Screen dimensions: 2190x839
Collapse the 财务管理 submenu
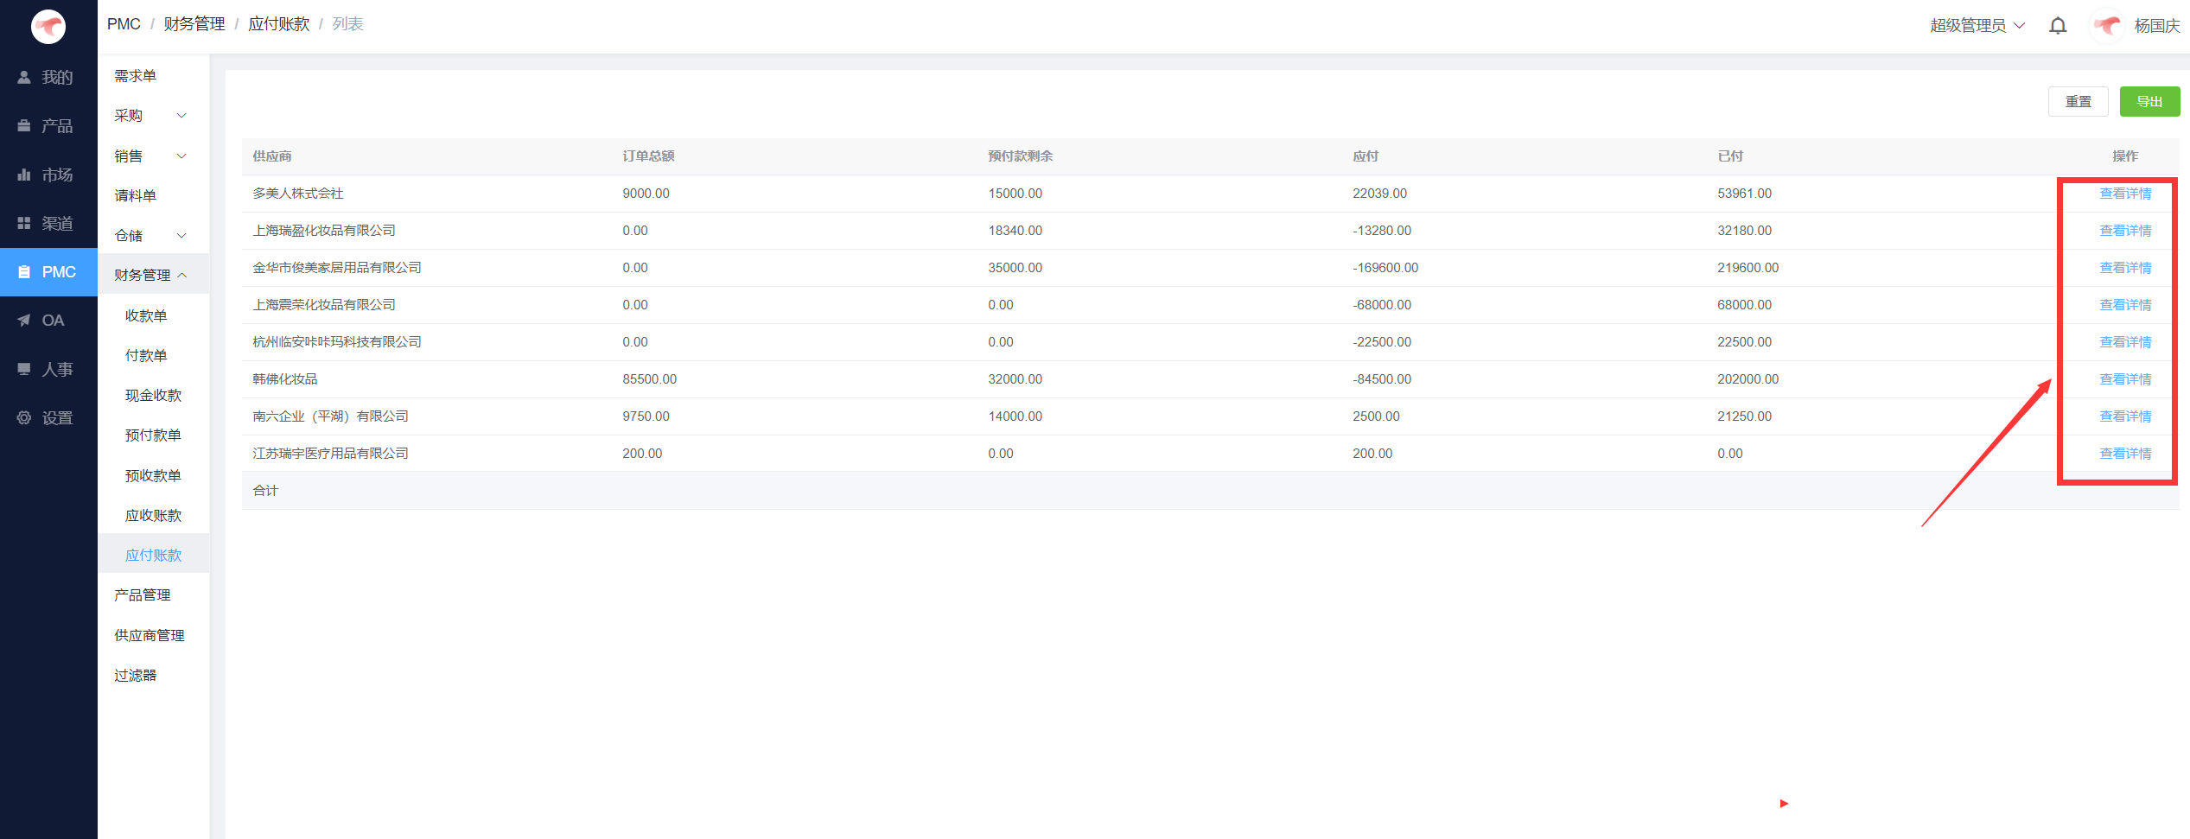153,276
